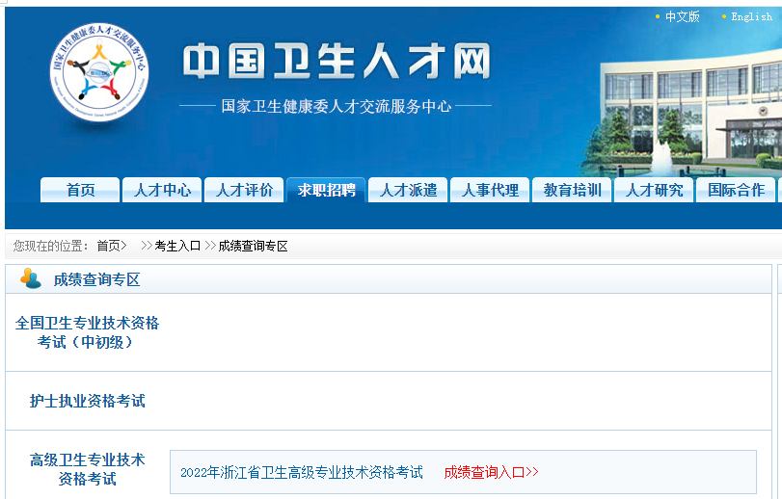Click the 中国卫生人才网 site title
782x499 pixels.
(x=337, y=61)
